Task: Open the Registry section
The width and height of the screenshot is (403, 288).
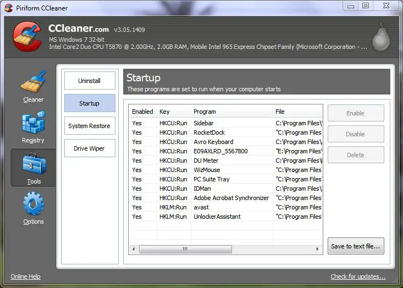Action: coord(33,127)
